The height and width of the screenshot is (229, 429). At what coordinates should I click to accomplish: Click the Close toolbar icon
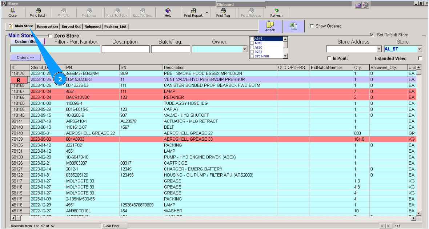[12, 11]
